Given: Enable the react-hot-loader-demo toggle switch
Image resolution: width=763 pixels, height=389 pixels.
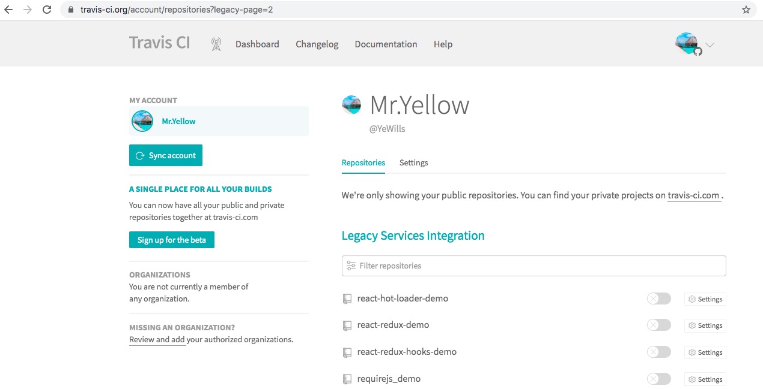Looking at the screenshot, I should point(658,298).
